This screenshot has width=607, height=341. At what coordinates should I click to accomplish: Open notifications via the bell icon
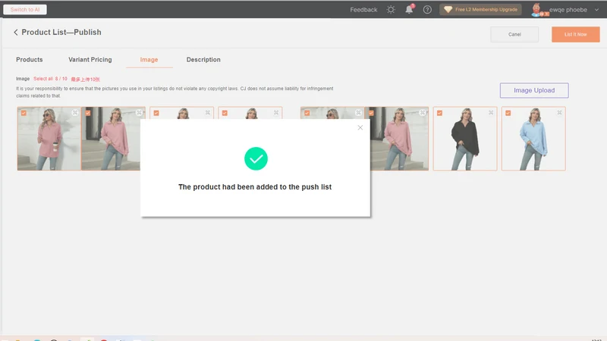tap(409, 9)
